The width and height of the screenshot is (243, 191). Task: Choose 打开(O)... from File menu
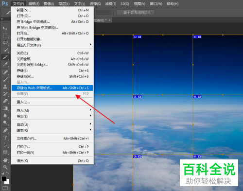52,16
